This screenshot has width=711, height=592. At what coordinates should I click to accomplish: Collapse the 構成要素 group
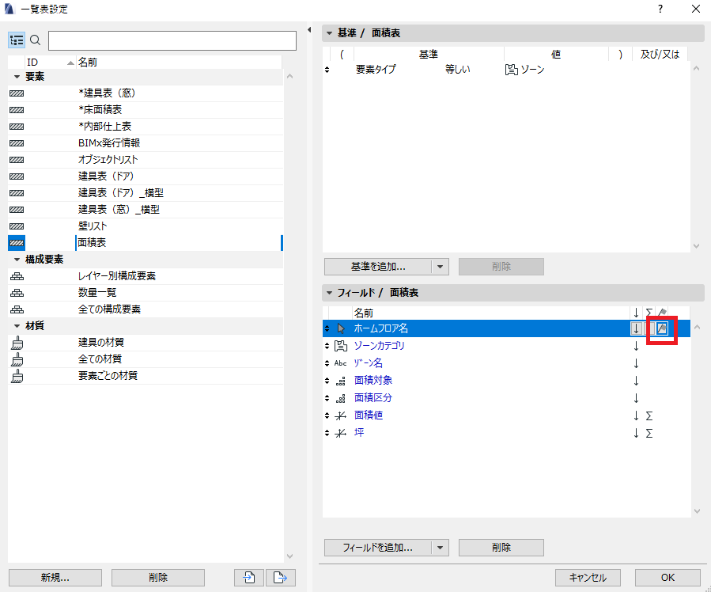[17, 260]
